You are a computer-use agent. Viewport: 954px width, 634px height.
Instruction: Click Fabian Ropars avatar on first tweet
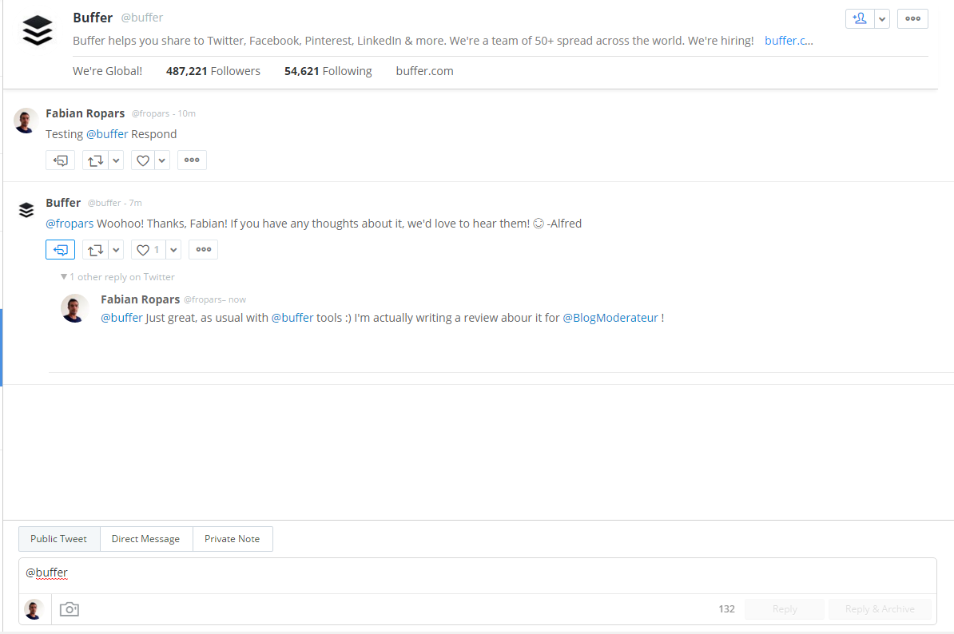click(26, 121)
